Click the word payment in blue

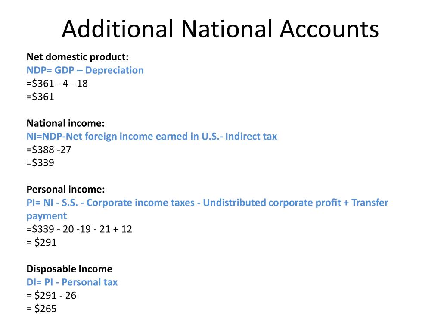click(47, 216)
